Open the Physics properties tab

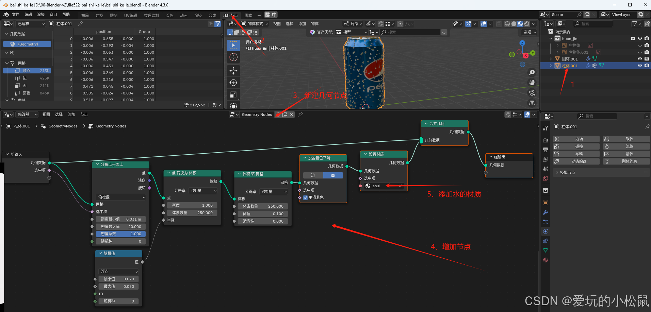point(546,231)
